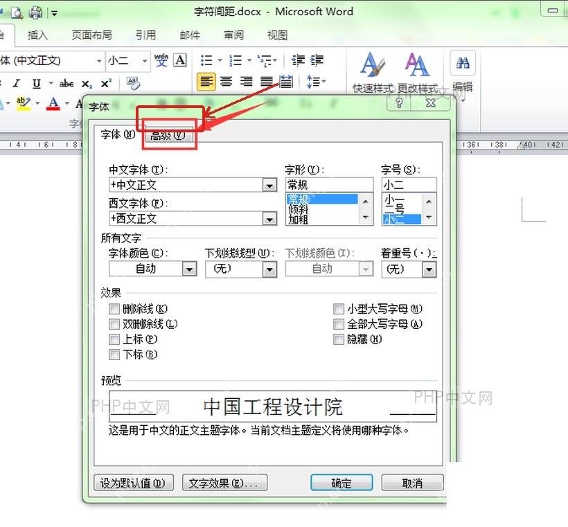Open the Editing (编辑) binoculars menu

[x=463, y=73]
